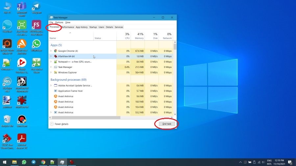Open the WhatsApp desktop shortcut

click(36, 44)
